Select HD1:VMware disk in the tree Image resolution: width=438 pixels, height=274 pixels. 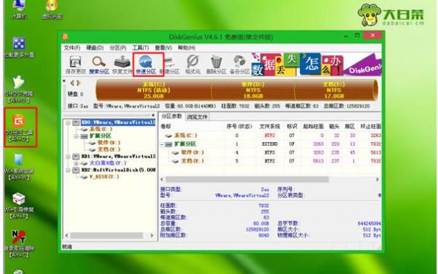[118, 157]
